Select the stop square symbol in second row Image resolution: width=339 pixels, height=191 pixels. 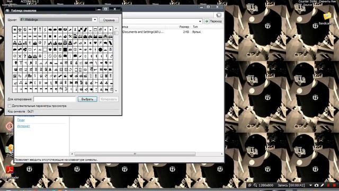coord(50,37)
